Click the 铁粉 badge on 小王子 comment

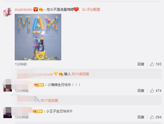coord(38,111)
